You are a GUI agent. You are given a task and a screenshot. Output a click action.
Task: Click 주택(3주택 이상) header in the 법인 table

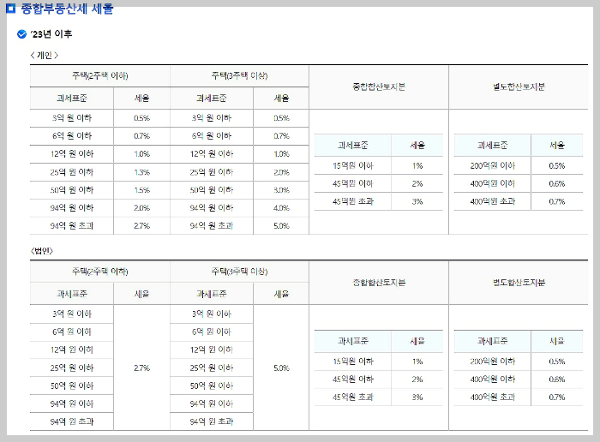coord(239,272)
